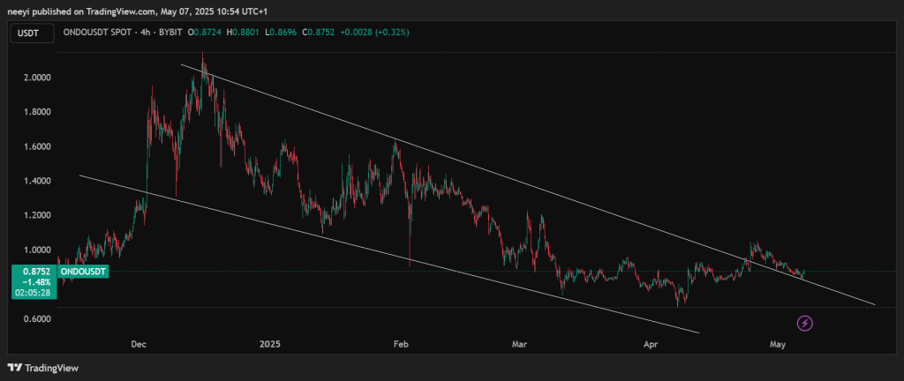The height and width of the screenshot is (381, 904).
Task: Click the -1.48% change label
Action: point(37,282)
